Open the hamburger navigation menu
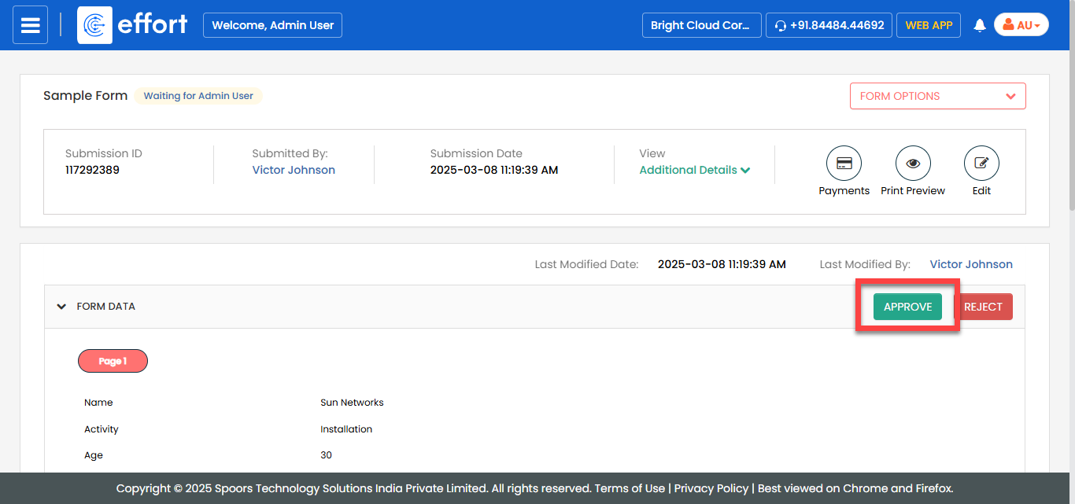 [x=30, y=25]
